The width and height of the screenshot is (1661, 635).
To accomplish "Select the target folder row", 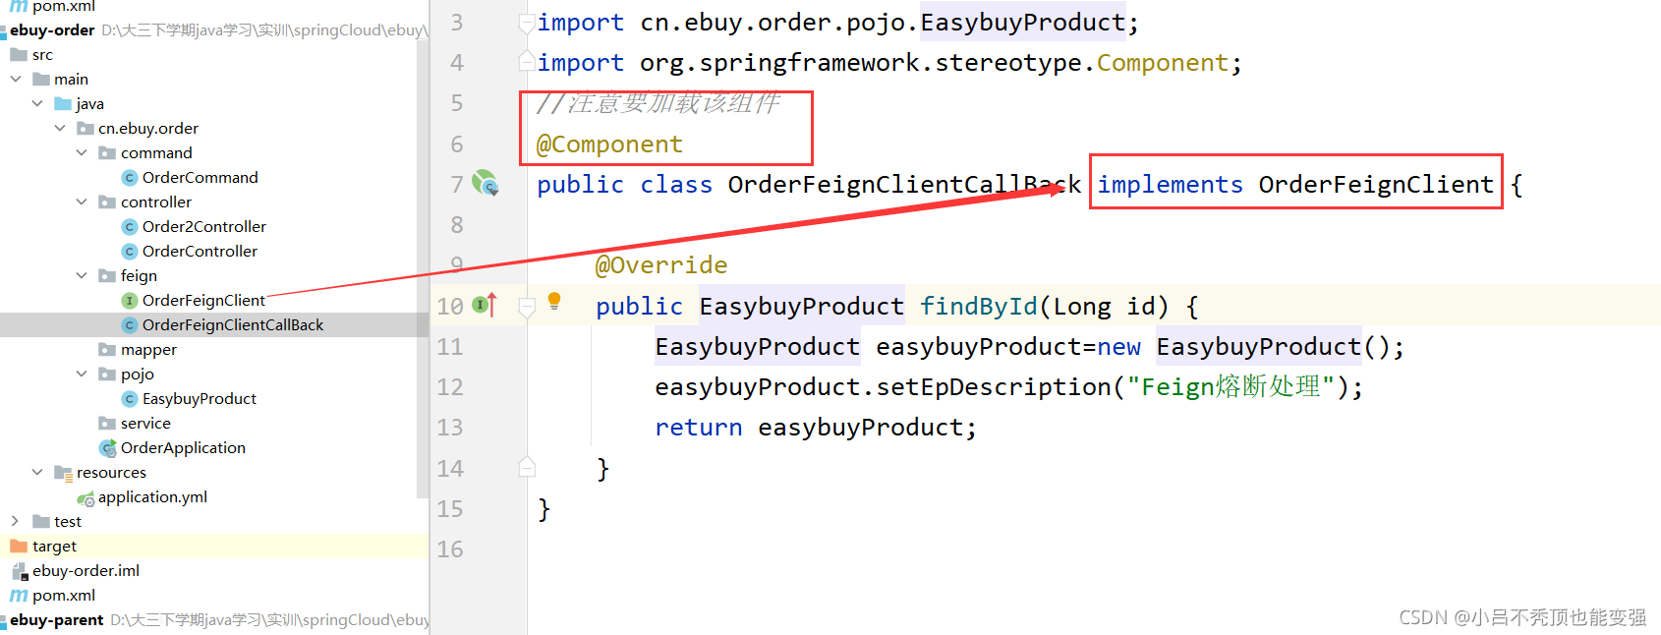I will point(214,546).
